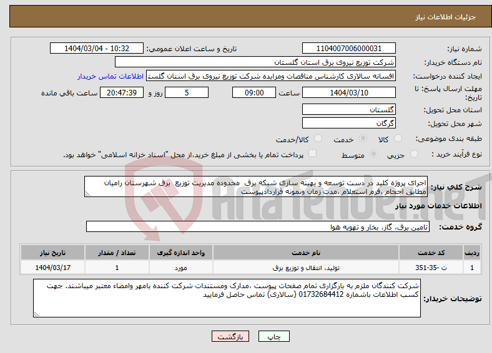Click the نام خدمت column header
492x353 pixels.
click(306, 253)
